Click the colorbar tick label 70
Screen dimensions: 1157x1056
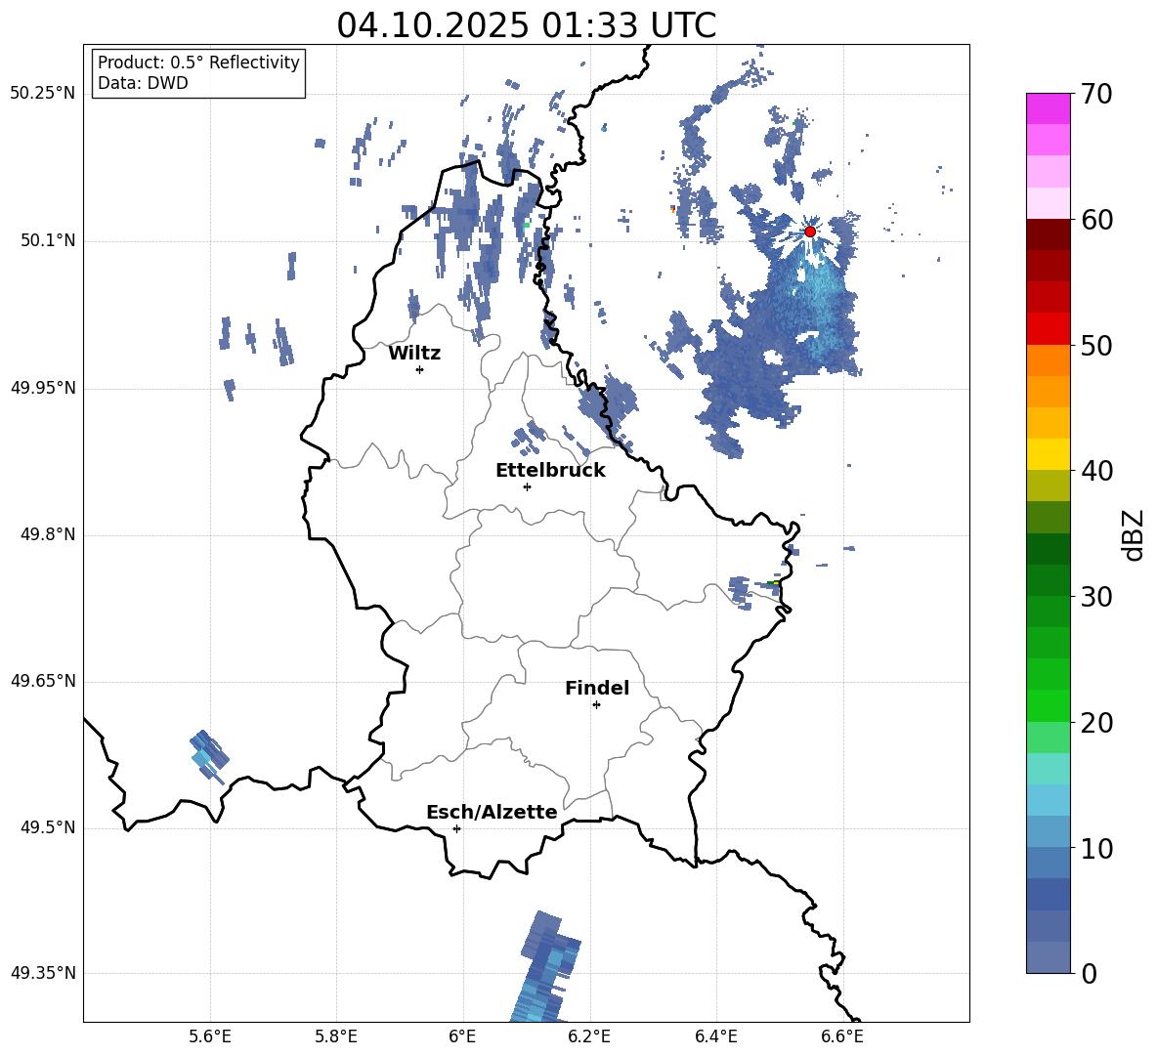[1096, 95]
